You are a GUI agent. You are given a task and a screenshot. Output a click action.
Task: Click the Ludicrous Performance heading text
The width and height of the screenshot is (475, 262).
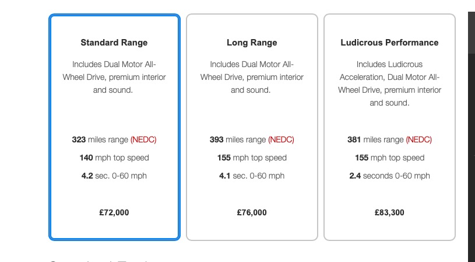(x=389, y=43)
